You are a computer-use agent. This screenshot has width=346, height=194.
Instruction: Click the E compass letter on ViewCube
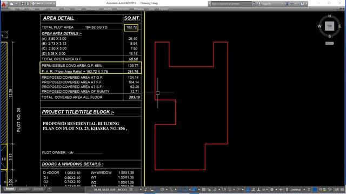coord(340,26)
